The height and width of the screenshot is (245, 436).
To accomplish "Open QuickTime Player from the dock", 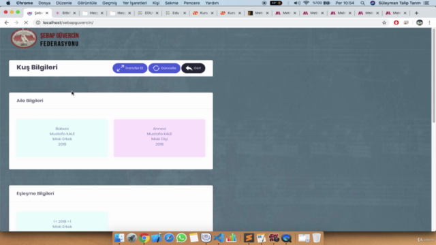I will (x=286, y=238).
